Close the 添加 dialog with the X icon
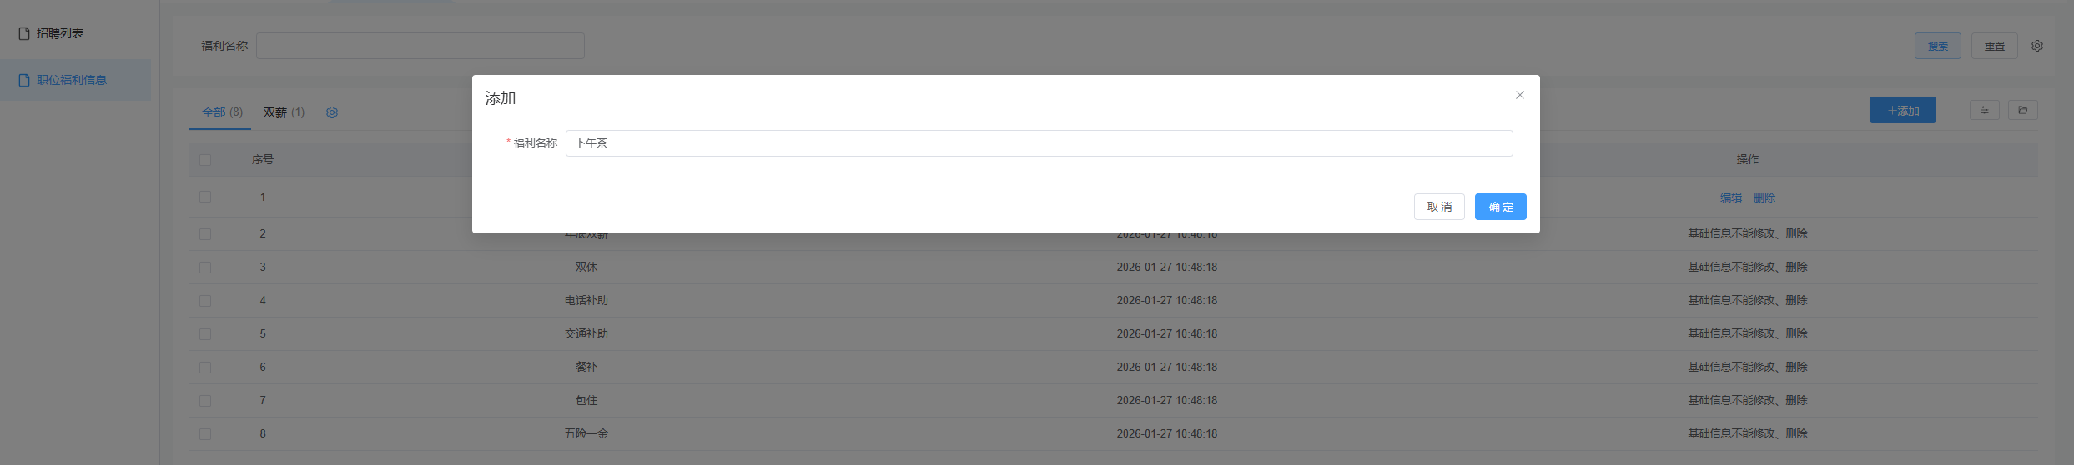This screenshot has width=2074, height=465. [x=1519, y=95]
